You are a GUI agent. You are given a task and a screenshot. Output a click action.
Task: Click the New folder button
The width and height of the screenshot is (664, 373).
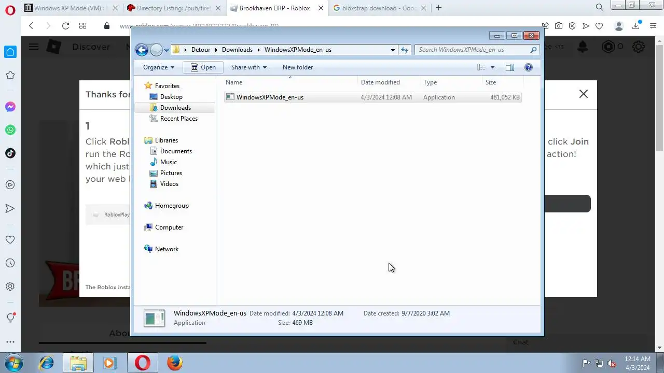[298, 67]
